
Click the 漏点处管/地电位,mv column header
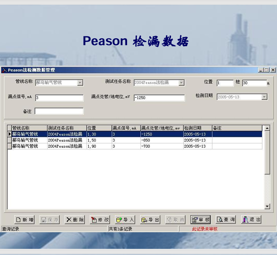pos(162,128)
